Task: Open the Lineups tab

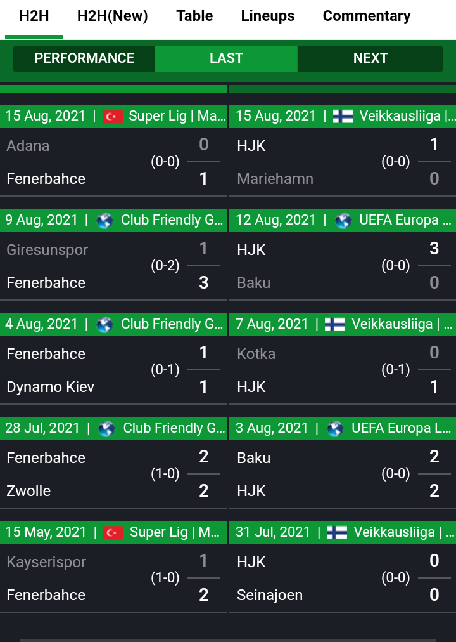Action: click(268, 16)
